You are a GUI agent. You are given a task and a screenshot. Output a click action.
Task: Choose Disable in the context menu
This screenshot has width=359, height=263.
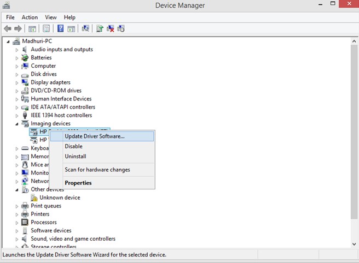[102, 146]
